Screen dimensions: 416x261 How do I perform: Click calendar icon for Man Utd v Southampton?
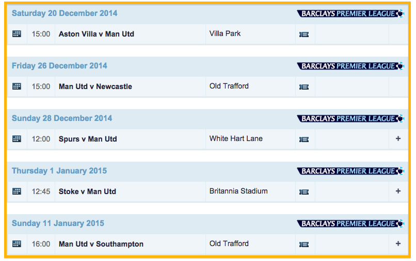pyautogui.click(x=17, y=244)
